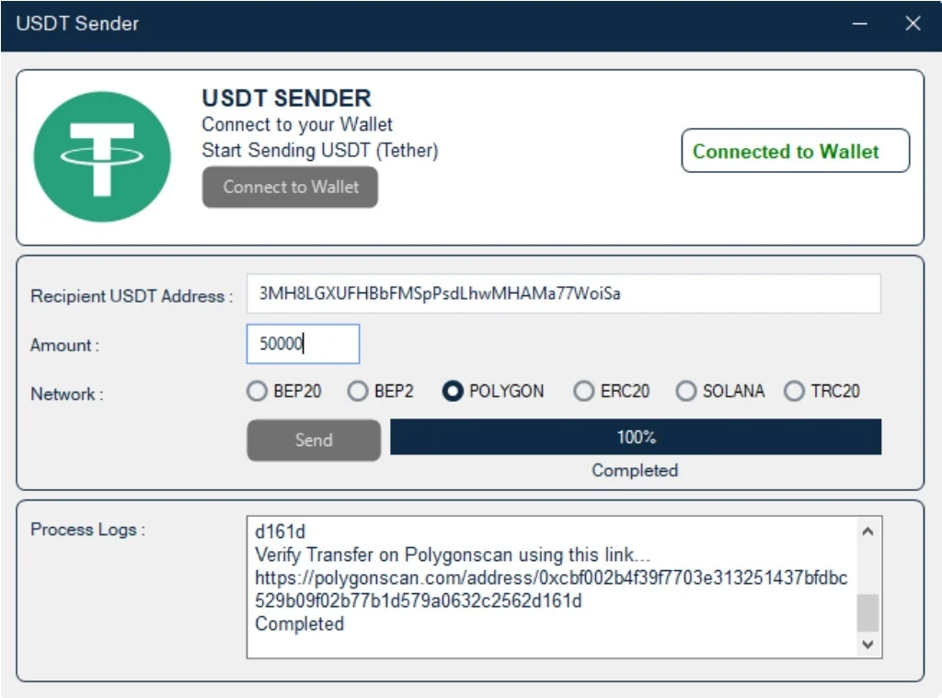Click the 'USDT Sender' window title text
Screen dimensions: 942x698
(x=77, y=23)
